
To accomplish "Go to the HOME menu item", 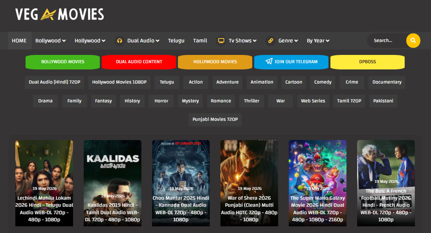I will 19,41.
